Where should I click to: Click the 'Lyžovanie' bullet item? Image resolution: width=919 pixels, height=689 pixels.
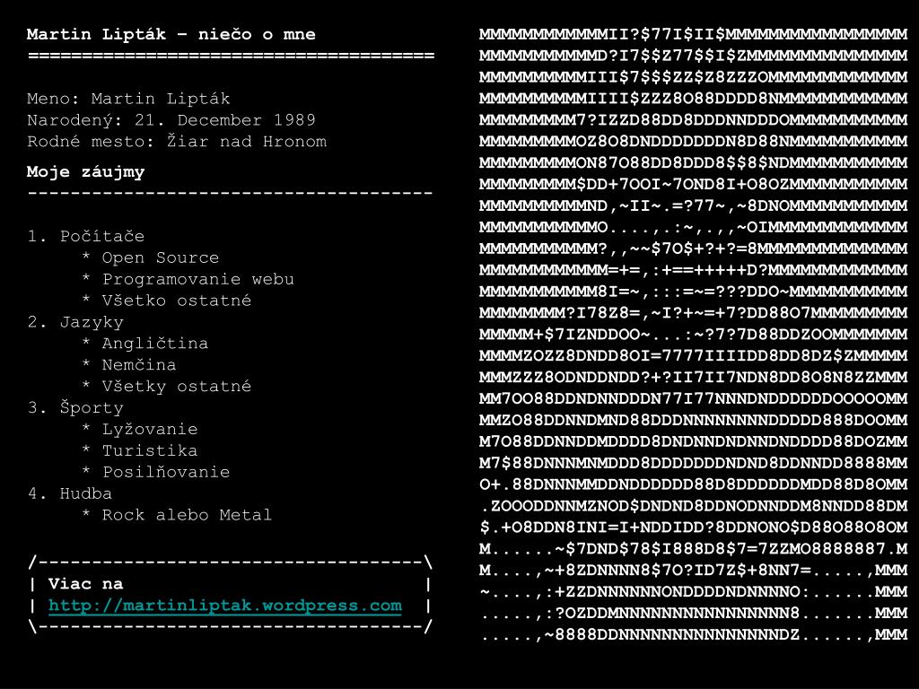150,430
